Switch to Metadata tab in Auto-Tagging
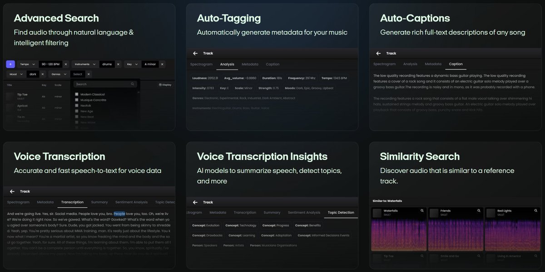 [250, 64]
